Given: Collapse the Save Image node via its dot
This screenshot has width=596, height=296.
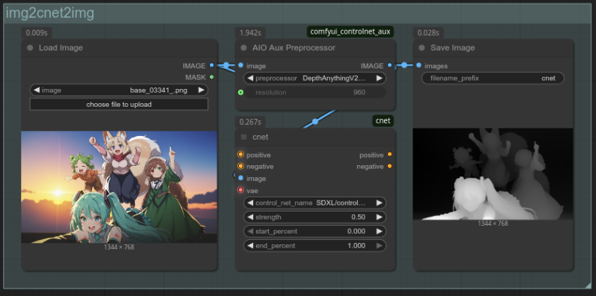Looking at the screenshot, I should tap(422, 48).
